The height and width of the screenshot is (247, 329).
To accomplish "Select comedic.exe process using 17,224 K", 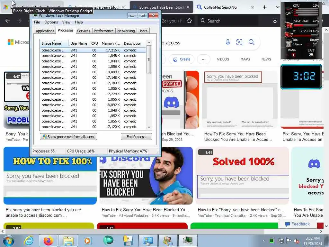I will tap(93, 94).
